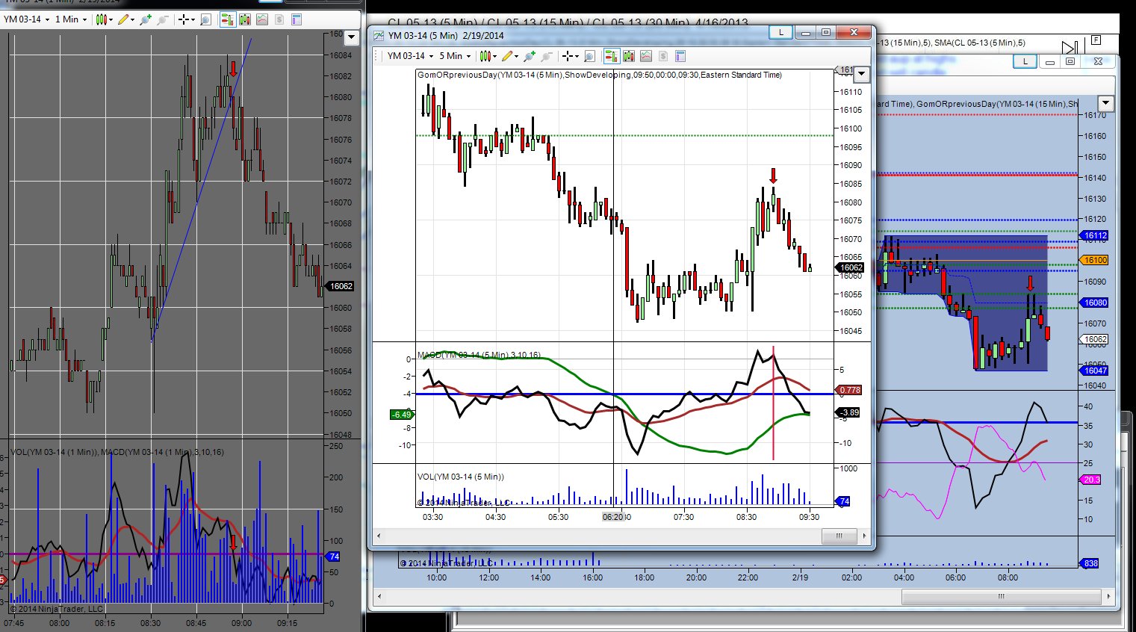
Task: Click left scroll arrow in 5 Min chart
Action: (379, 536)
